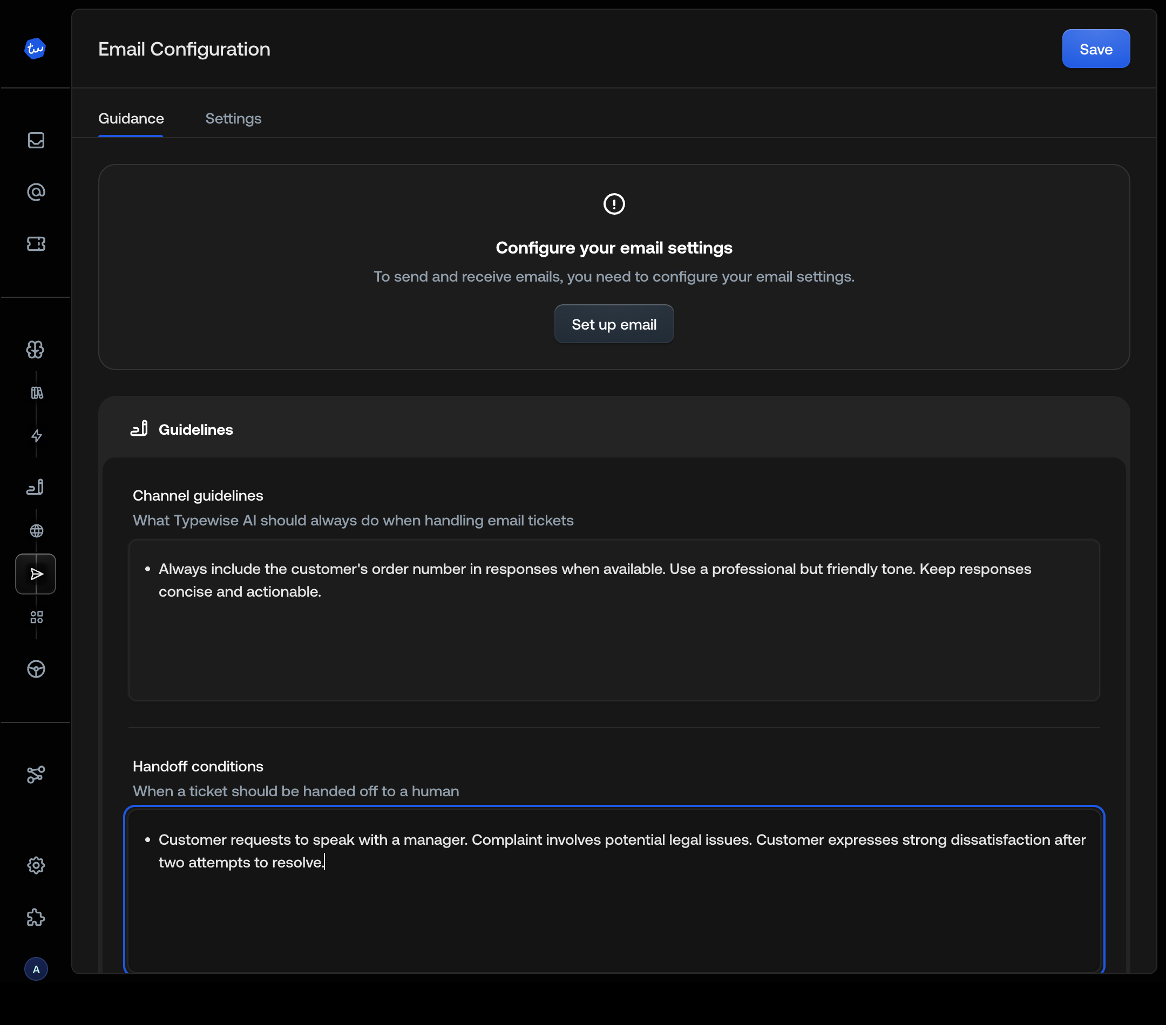Select the mentions (@) icon

point(36,192)
